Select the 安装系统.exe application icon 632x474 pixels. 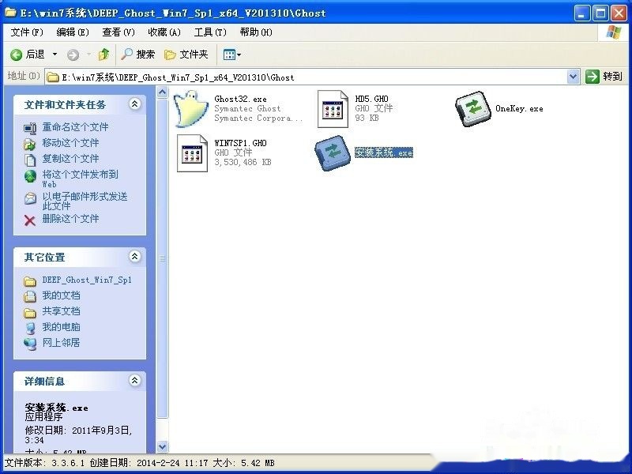coord(333,153)
